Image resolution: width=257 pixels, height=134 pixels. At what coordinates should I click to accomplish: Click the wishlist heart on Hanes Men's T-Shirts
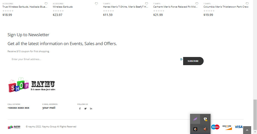pyautogui.click(x=146, y=4)
